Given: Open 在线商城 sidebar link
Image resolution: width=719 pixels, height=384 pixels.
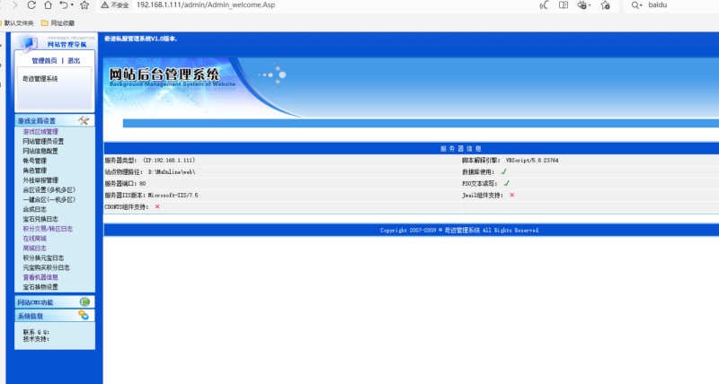Looking at the screenshot, I should (35, 239).
